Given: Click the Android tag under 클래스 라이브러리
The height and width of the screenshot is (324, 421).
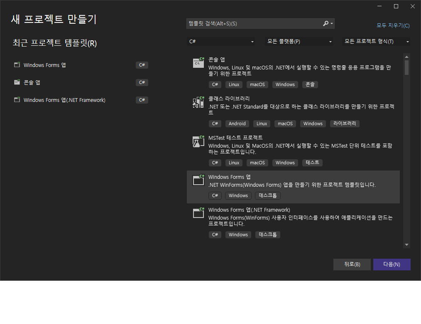Looking at the screenshot, I should point(237,124).
